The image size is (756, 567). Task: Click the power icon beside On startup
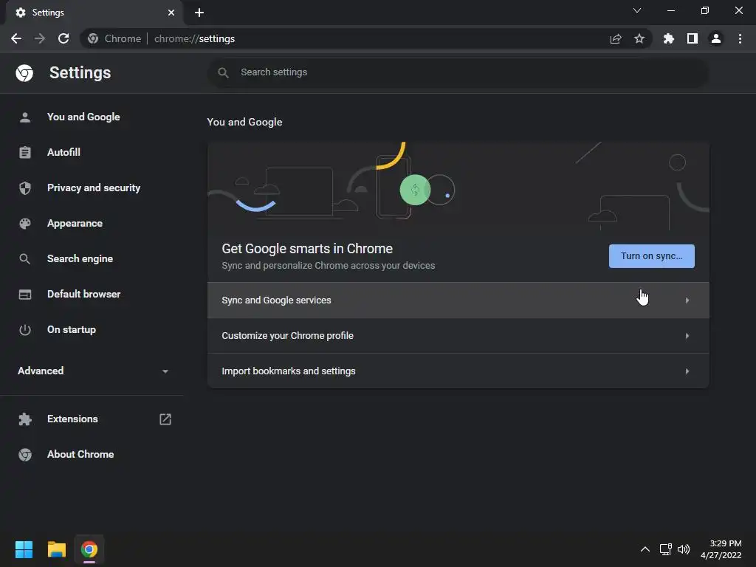coord(25,330)
